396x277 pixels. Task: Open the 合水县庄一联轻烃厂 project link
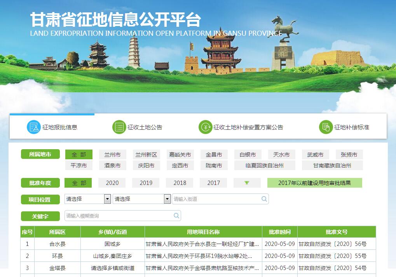point(202,244)
